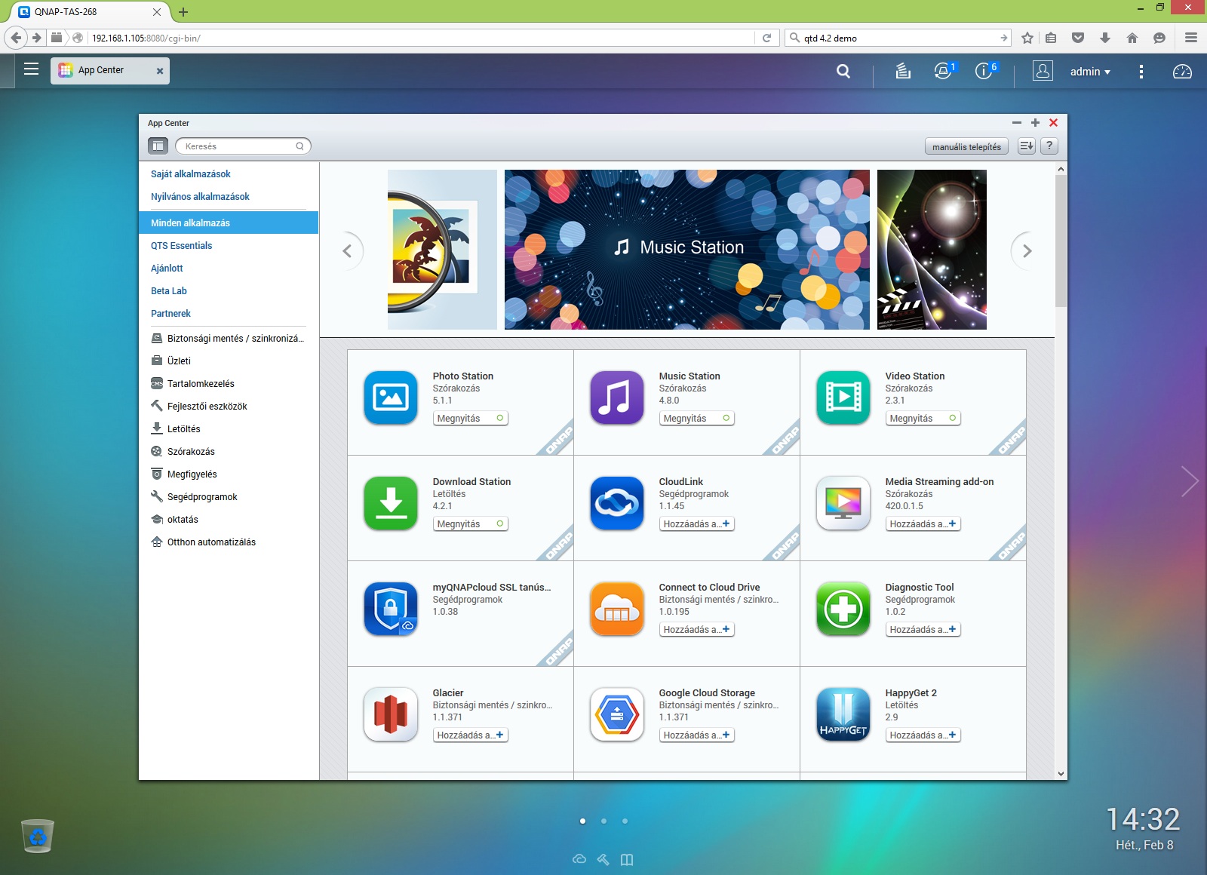This screenshot has width=1207, height=875.
Task: Click the HappyGet 2 app icon
Action: pyautogui.click(x=843, y=714)
